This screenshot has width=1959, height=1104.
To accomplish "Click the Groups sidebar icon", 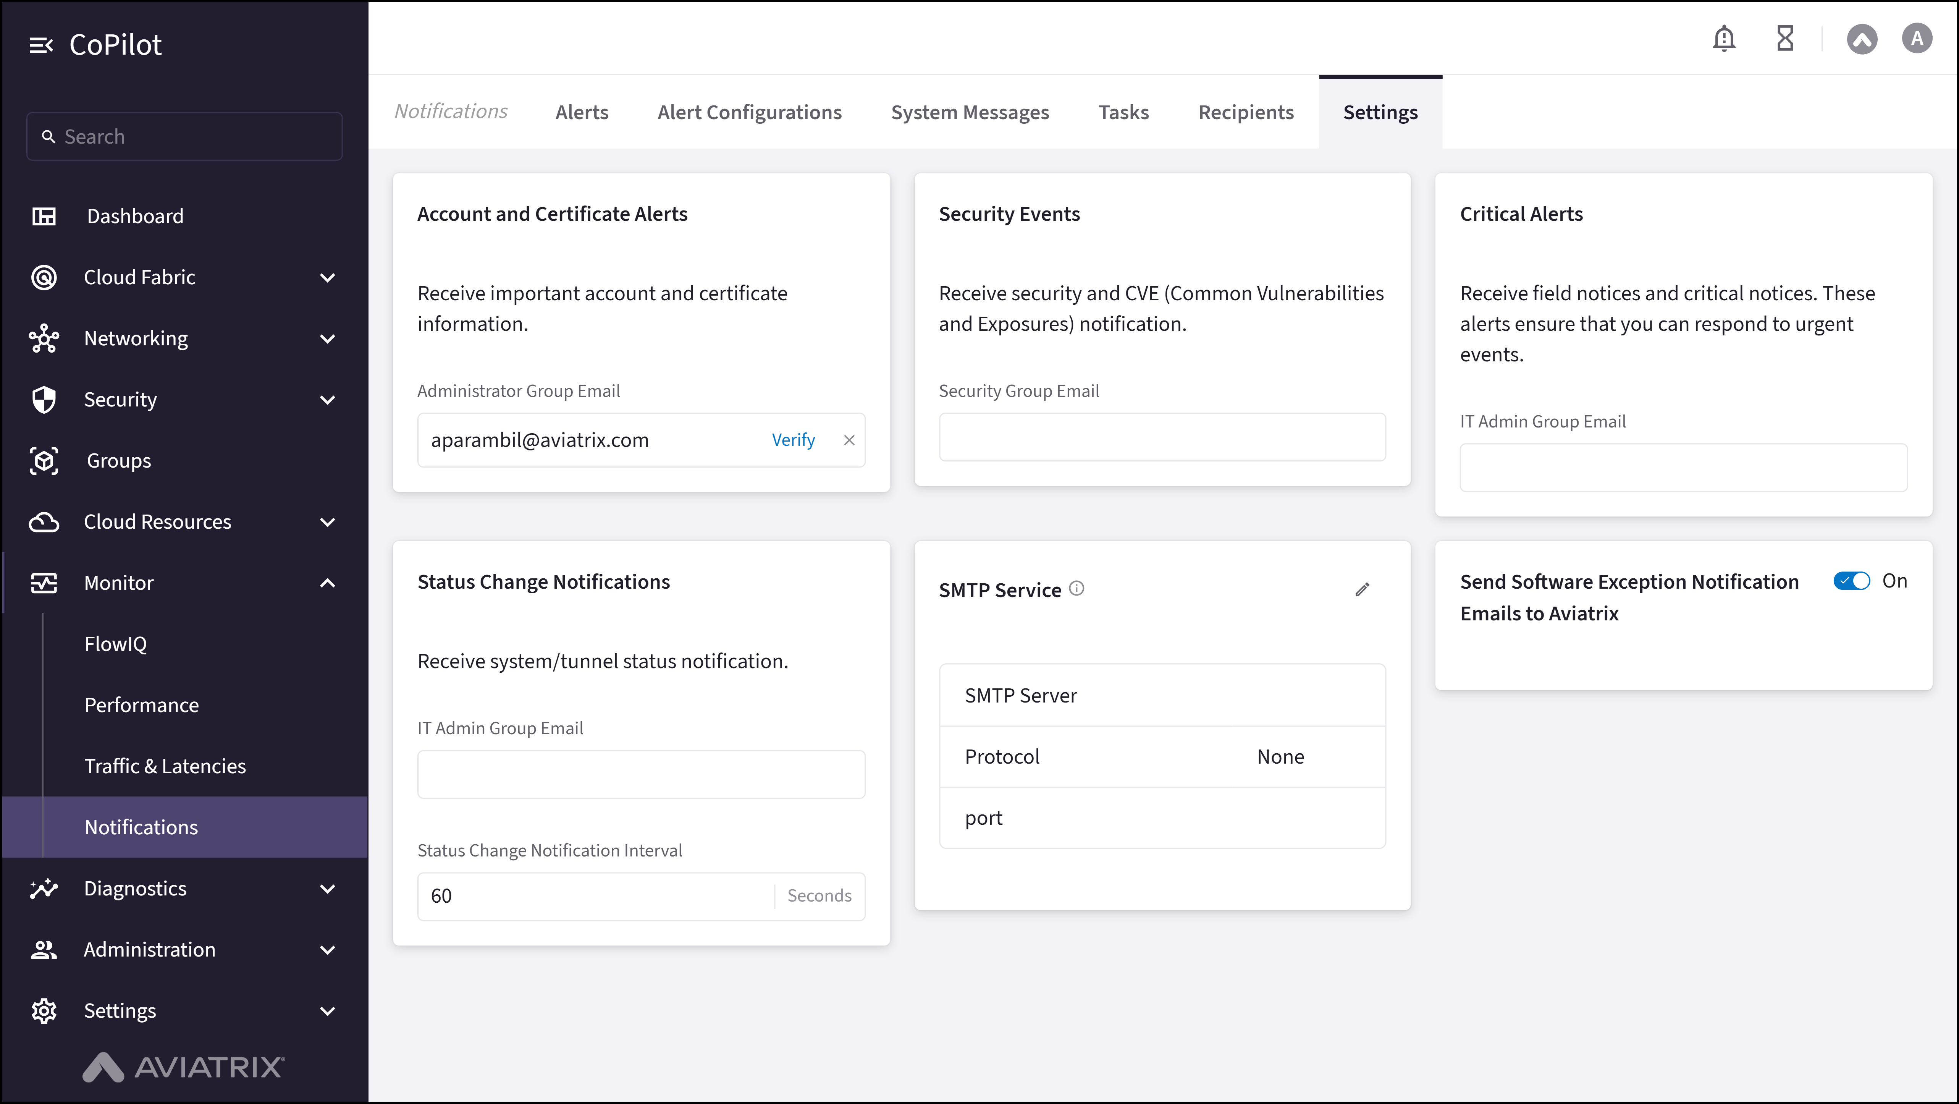I will click(44, 460).
